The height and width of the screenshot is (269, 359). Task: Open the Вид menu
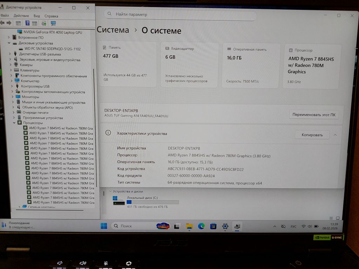37,16
